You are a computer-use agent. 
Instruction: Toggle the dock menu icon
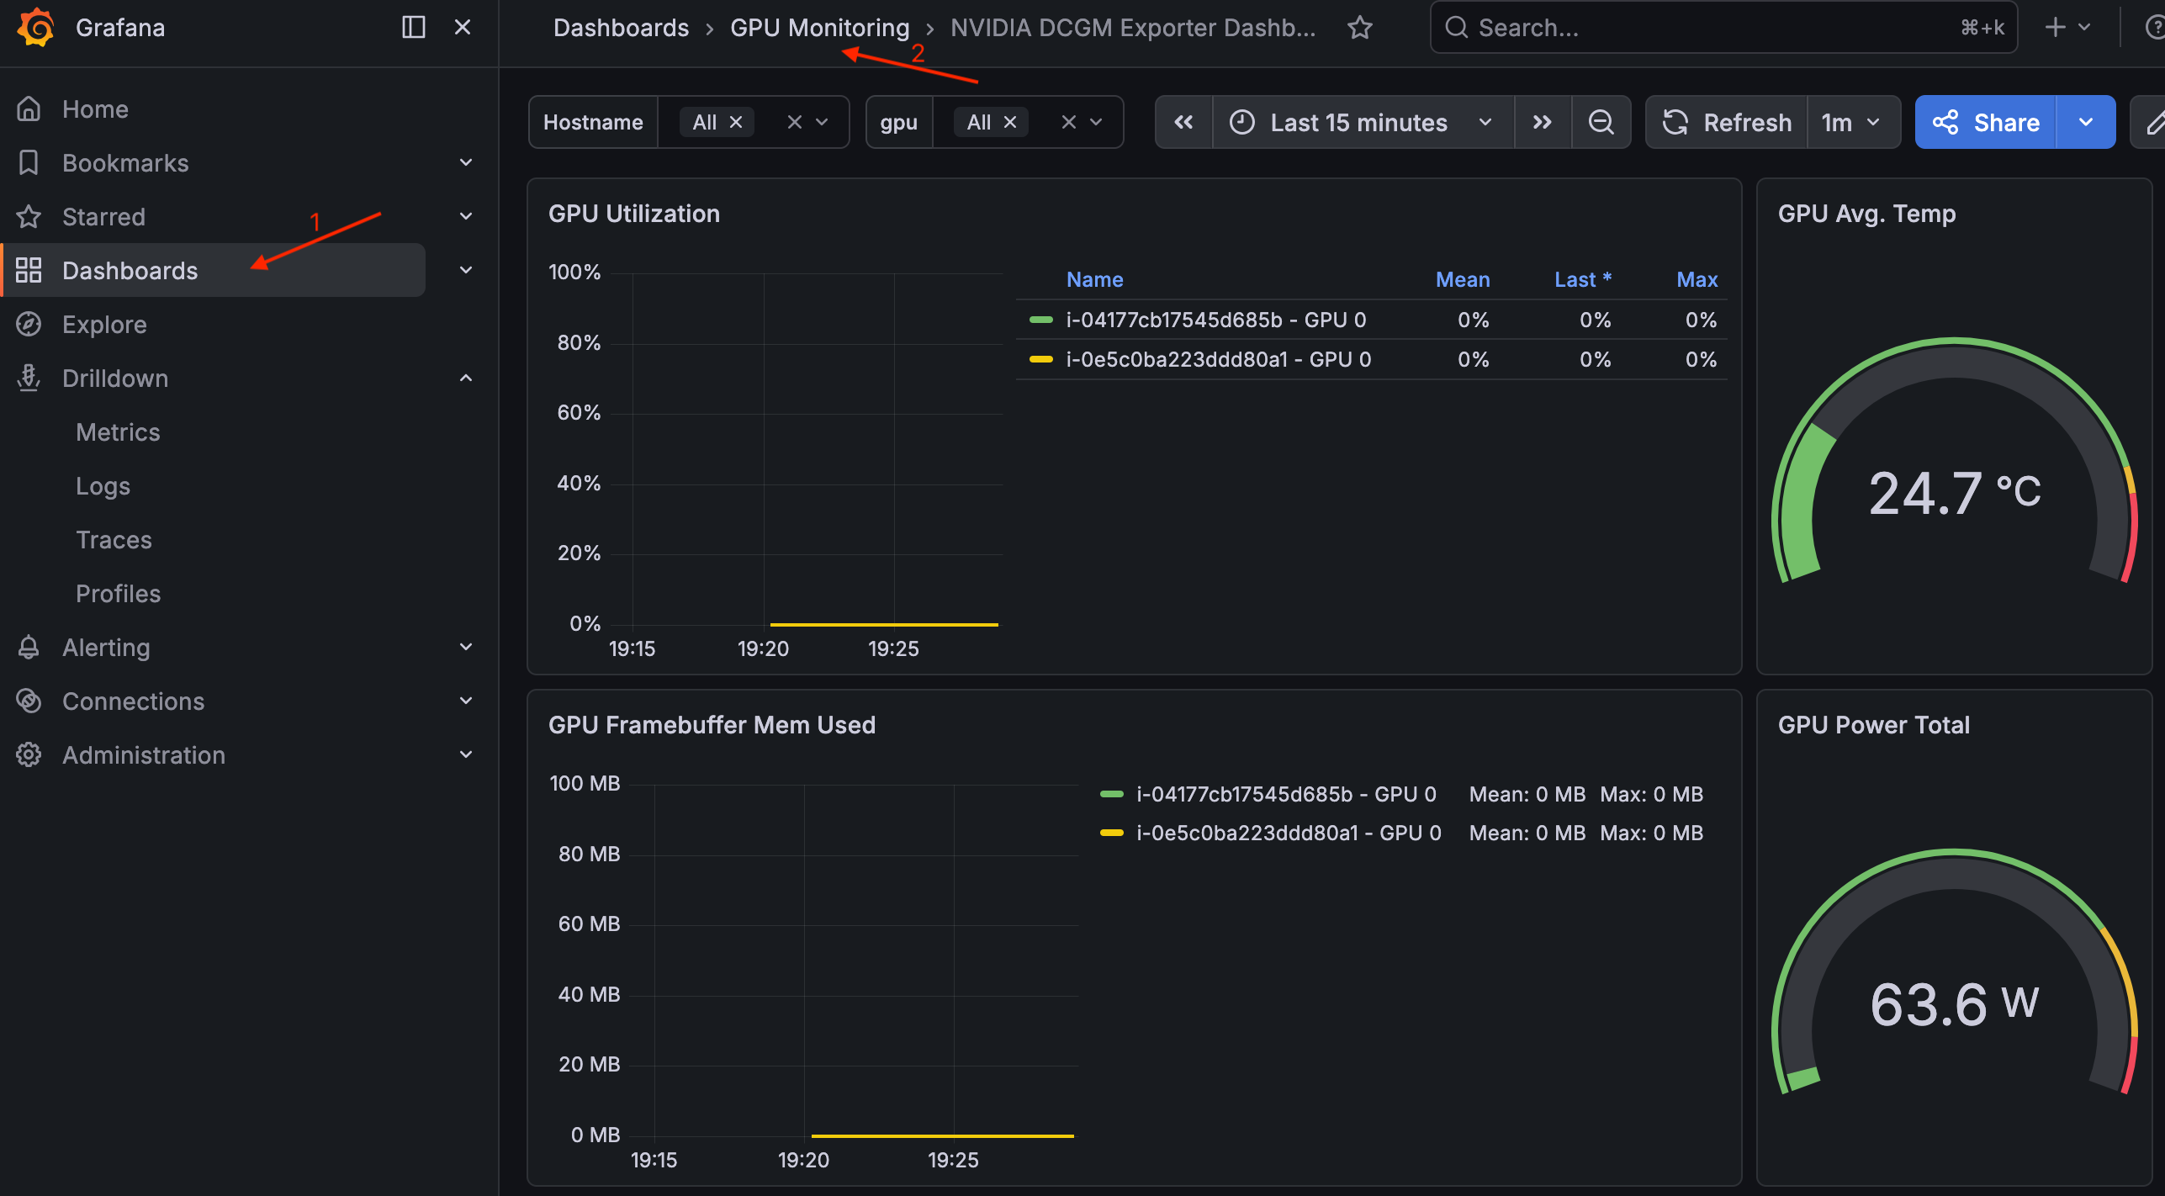pyautogui.click(x=413, y=27)
